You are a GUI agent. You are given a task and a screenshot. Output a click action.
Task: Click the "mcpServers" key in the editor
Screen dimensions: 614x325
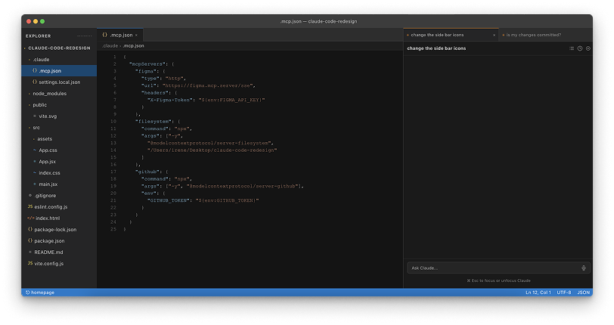pyautogui.click(x=147, y=64)
